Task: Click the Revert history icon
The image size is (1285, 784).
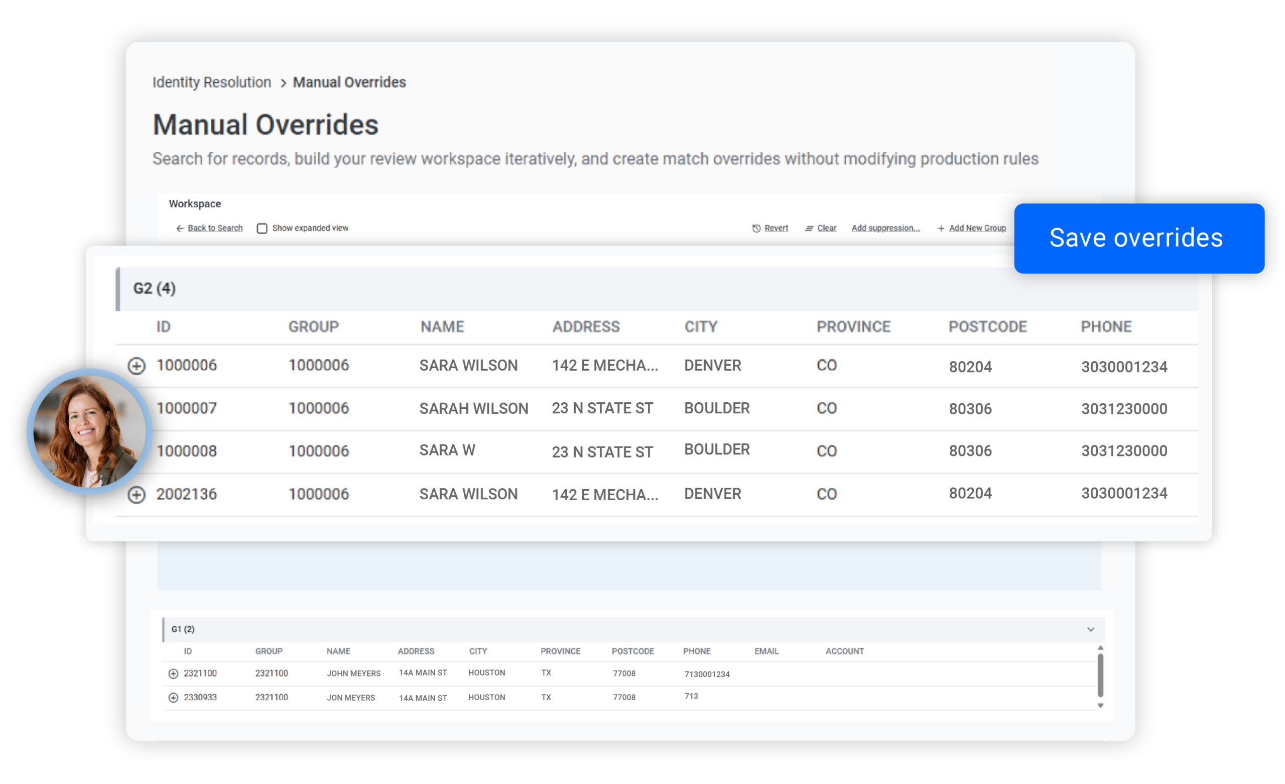Action: point(756,228)
